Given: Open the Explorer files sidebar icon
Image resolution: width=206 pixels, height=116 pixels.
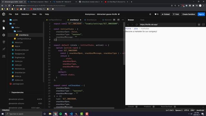Looking at the screenshot, I should click(4, 28).
